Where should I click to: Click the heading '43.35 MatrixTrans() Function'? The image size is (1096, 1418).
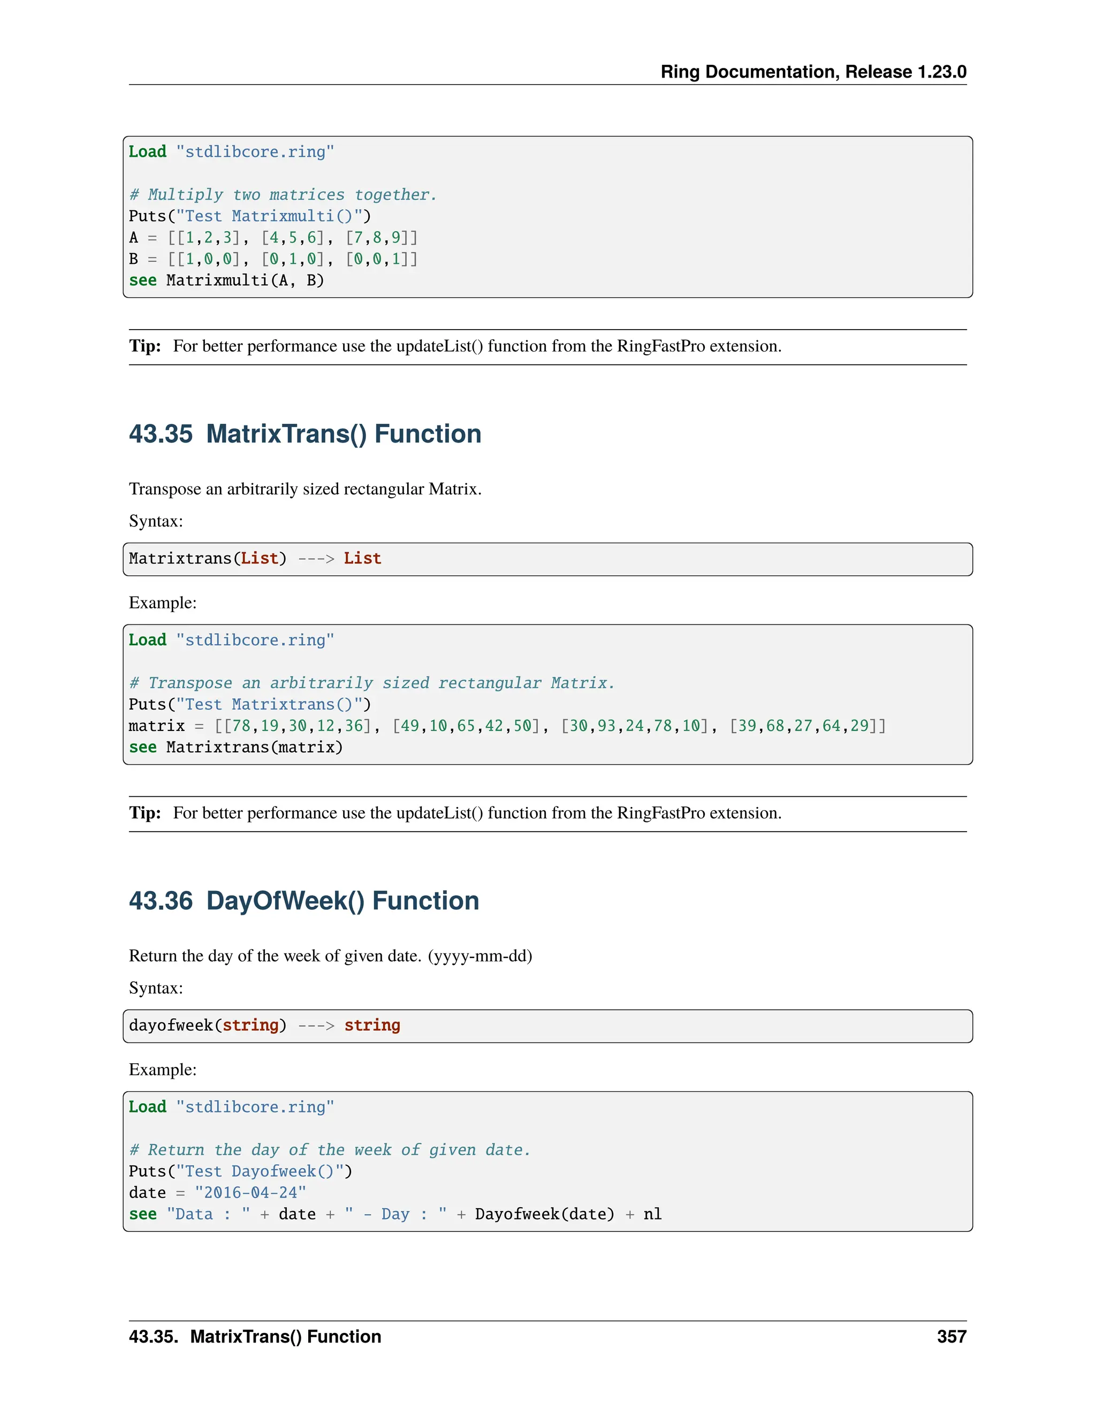[305, 434]
